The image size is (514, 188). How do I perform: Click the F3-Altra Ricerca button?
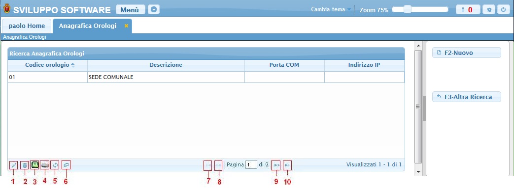[x=467, y=97]
